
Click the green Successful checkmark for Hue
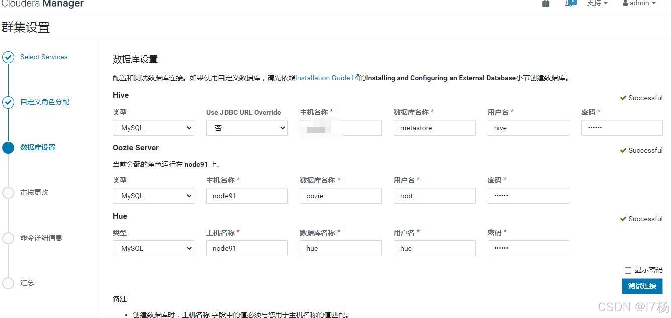[x=623, y=219]
